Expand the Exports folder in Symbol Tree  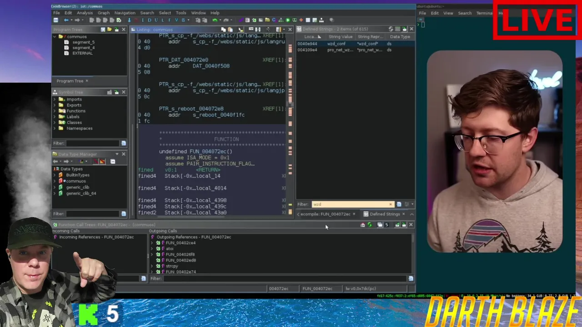click(x=55, y=105)
